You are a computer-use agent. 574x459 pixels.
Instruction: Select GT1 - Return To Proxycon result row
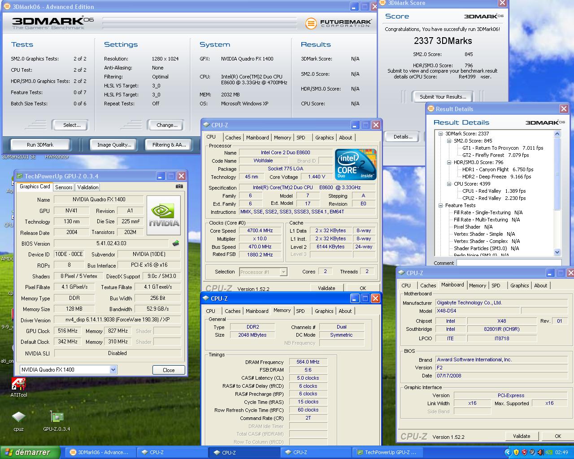point(503,148)
